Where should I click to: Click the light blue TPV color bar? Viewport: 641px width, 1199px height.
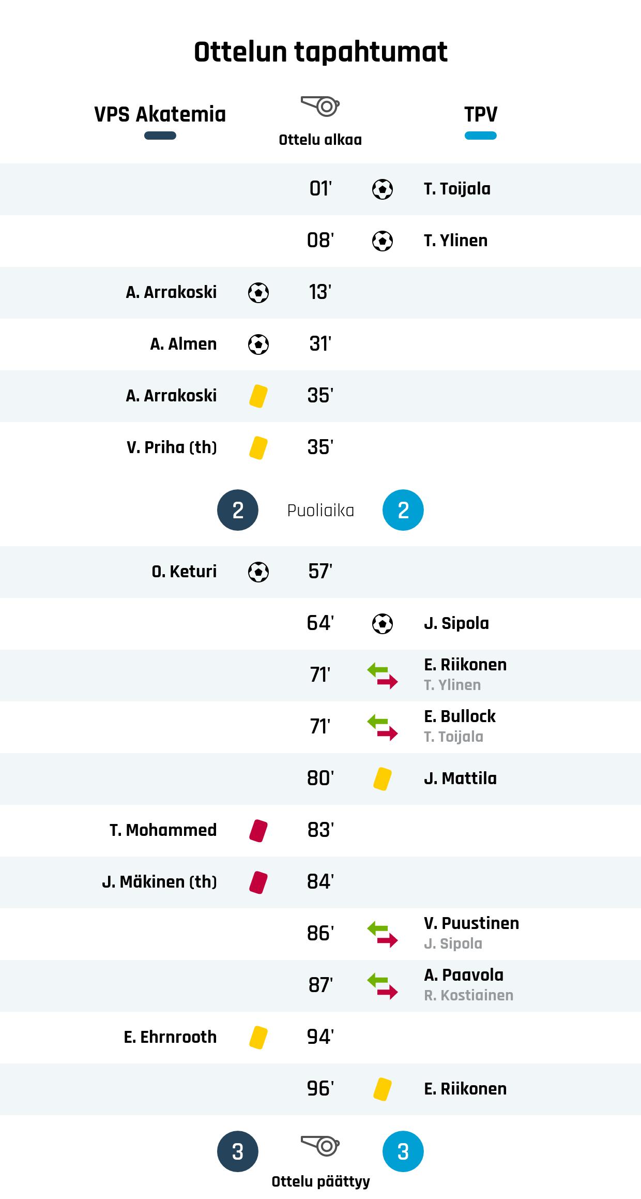(480, 136)
